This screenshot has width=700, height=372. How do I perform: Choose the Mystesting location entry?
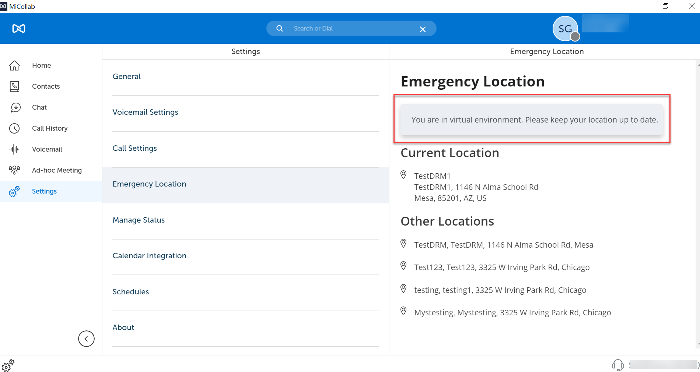tap(512, 313)
